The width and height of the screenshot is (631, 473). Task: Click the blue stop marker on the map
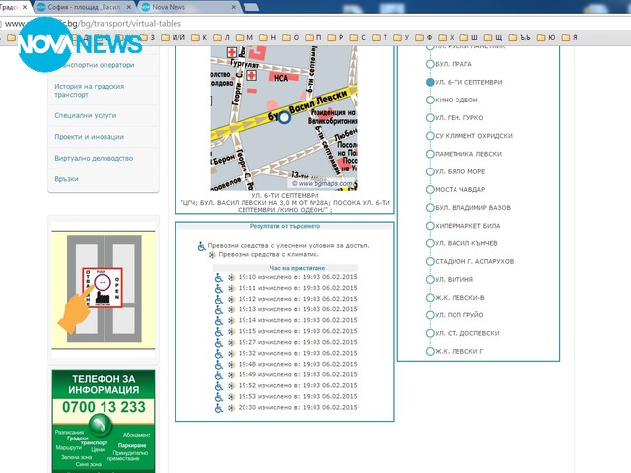coord(284,118)
